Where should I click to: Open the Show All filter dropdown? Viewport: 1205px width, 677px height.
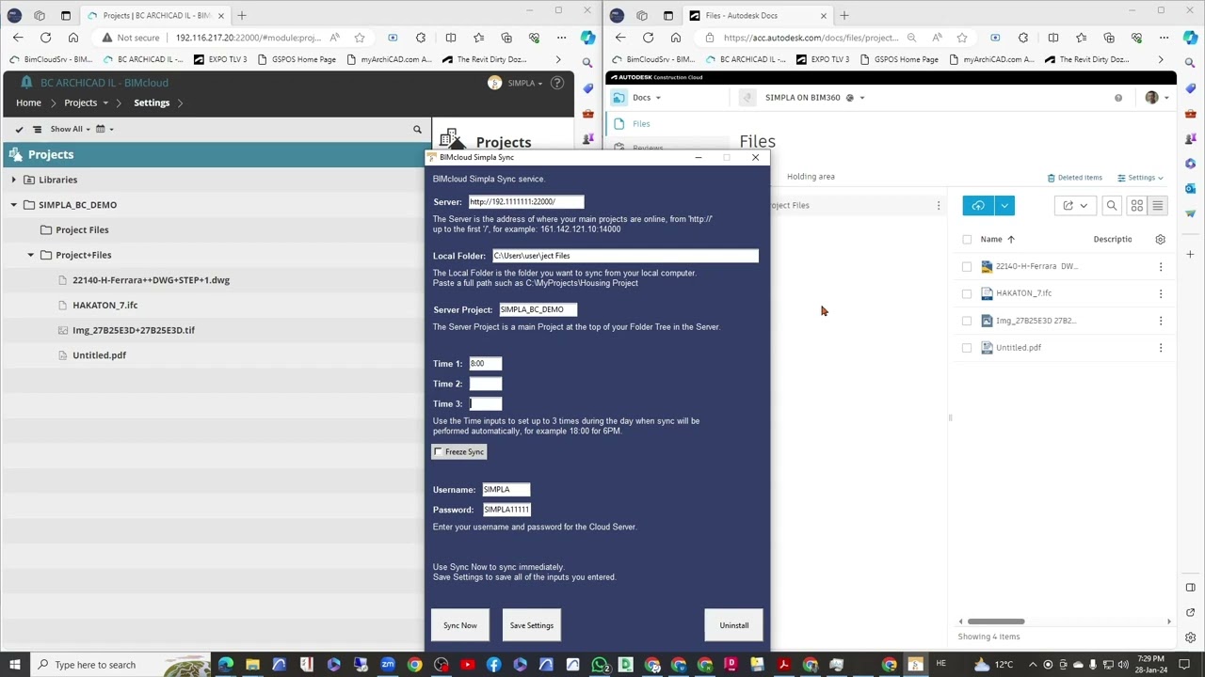coord(71,129)
